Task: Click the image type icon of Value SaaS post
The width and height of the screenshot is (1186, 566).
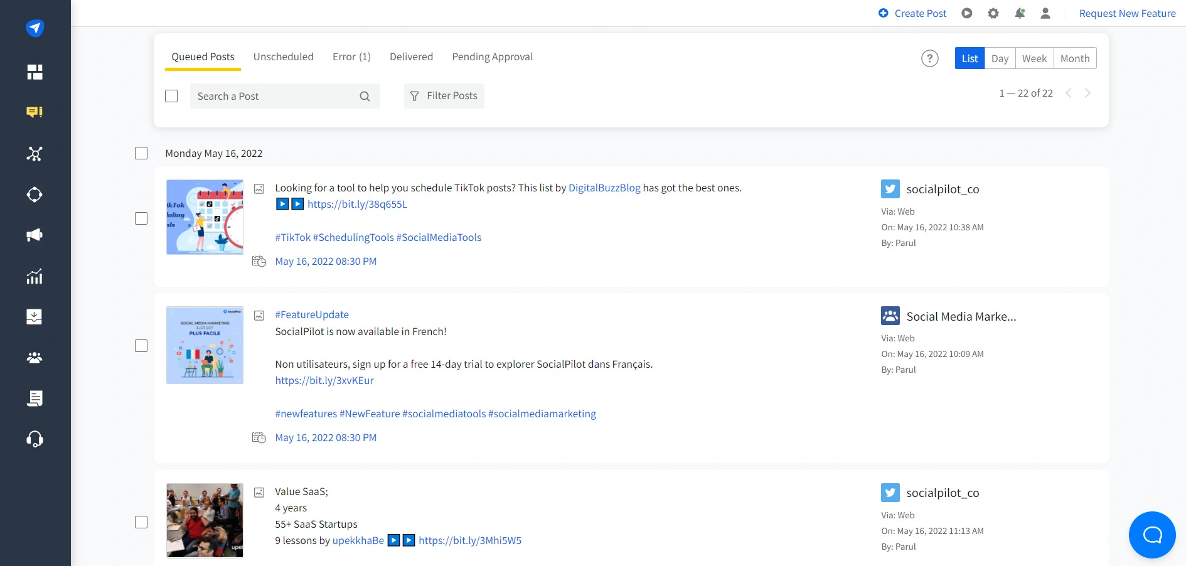Action: click(x=259, y=493)
